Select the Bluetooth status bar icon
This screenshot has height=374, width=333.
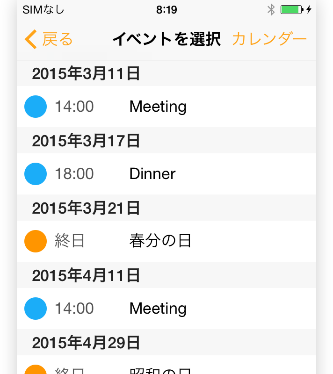click(271, 10)
